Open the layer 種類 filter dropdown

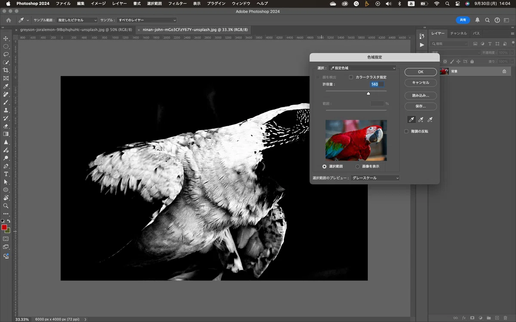pos(449,44)
